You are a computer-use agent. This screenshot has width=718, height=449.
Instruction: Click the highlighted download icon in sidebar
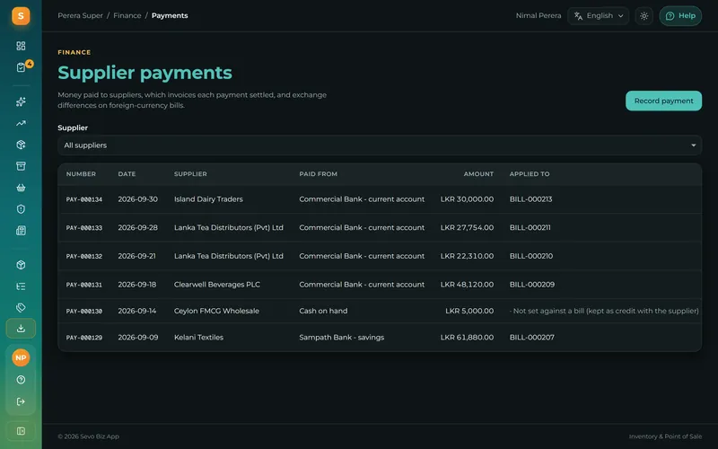[21, 329]
